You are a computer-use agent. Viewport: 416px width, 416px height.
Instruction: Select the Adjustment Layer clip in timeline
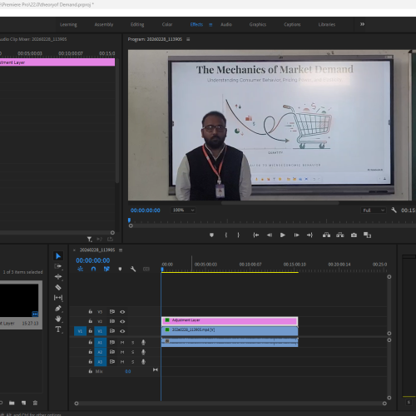230,321
